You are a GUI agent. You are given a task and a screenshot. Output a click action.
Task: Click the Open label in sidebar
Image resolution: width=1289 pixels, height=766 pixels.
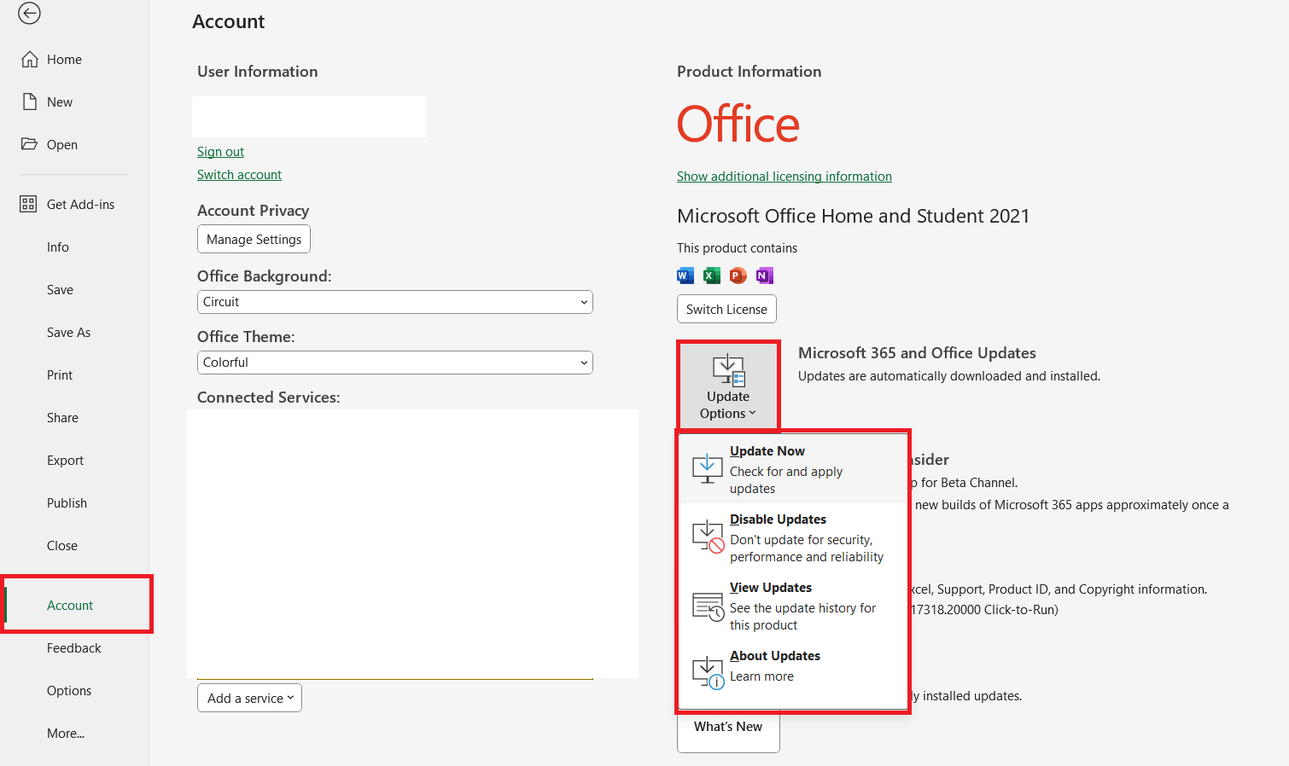pos(62,144)
